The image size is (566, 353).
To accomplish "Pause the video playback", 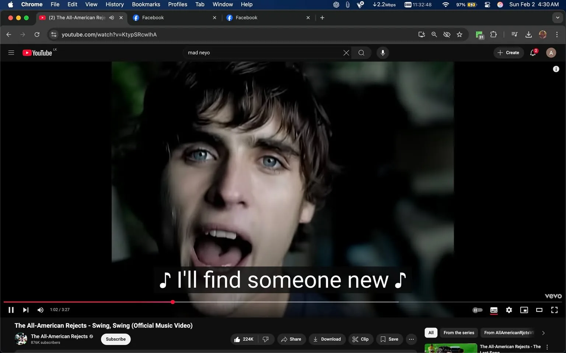I will 11,310.
